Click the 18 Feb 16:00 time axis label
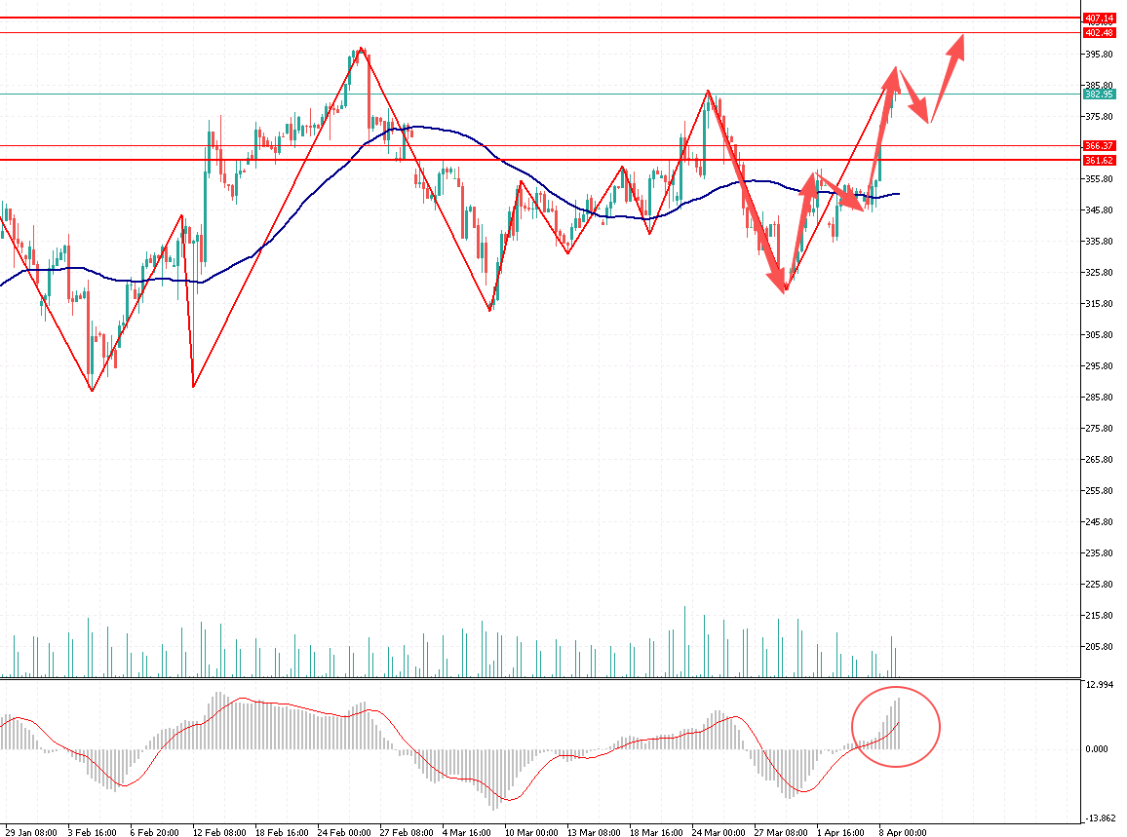 click(282, 833)
